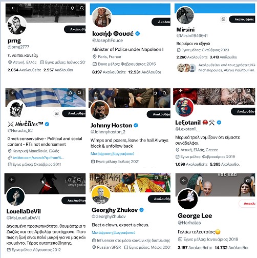Click refresh icon on LouellaDeVil header

tap(70, 180)
